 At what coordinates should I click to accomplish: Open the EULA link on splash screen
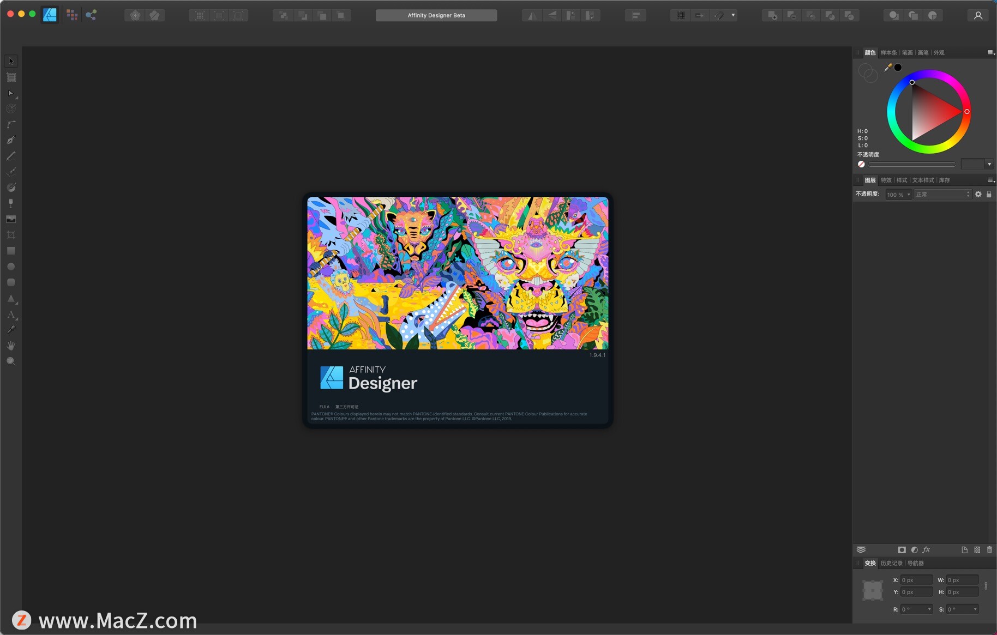coord(325,407)
